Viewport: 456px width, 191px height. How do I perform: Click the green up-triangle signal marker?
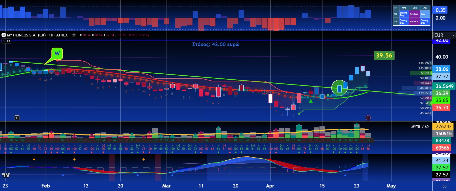click(311, 101)
